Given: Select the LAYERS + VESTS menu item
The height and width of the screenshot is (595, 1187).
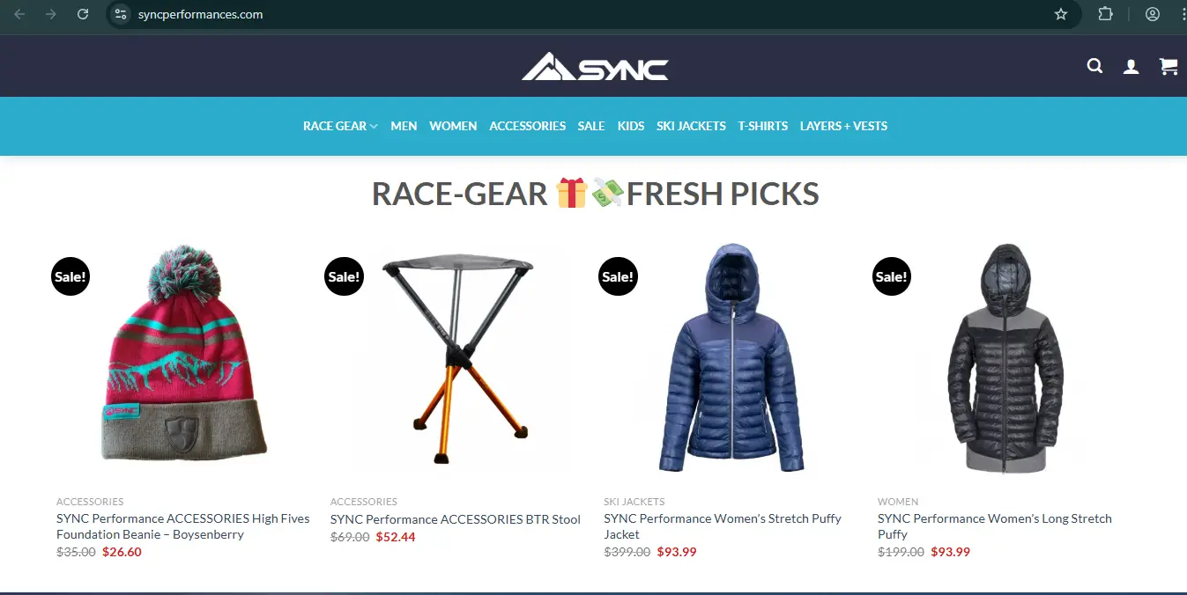Looking at the screenshot, I should click(843, 126).
